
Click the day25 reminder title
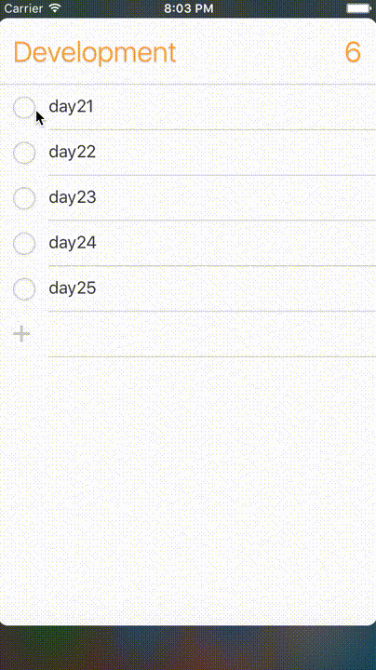pyautogui.click(x=73, y=288)
